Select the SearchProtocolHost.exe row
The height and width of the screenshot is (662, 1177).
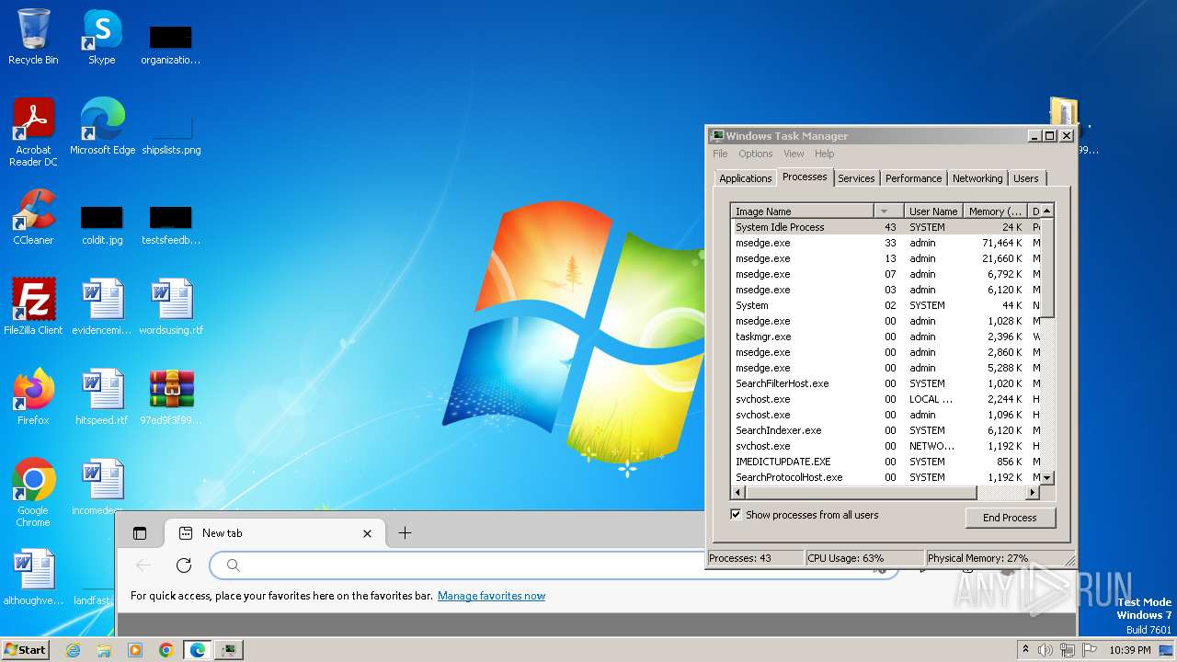coord(886,477)
